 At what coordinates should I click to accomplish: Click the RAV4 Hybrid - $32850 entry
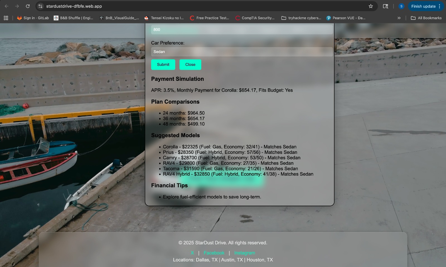pyautogui.click(x=238, y=174)
